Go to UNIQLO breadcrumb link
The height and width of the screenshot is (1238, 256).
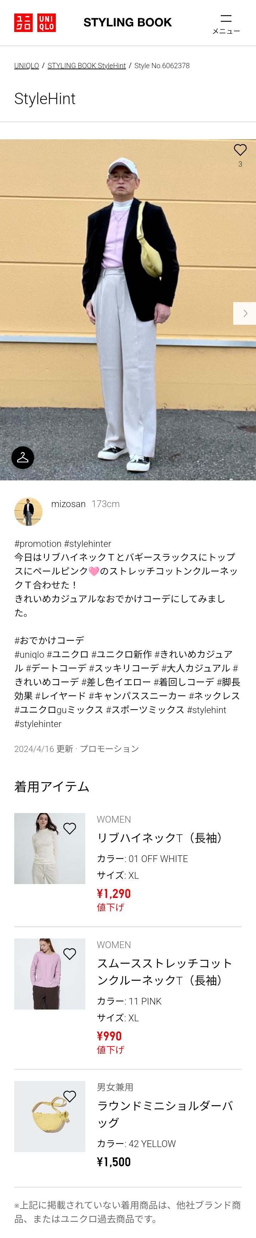[x=26, y=66]
